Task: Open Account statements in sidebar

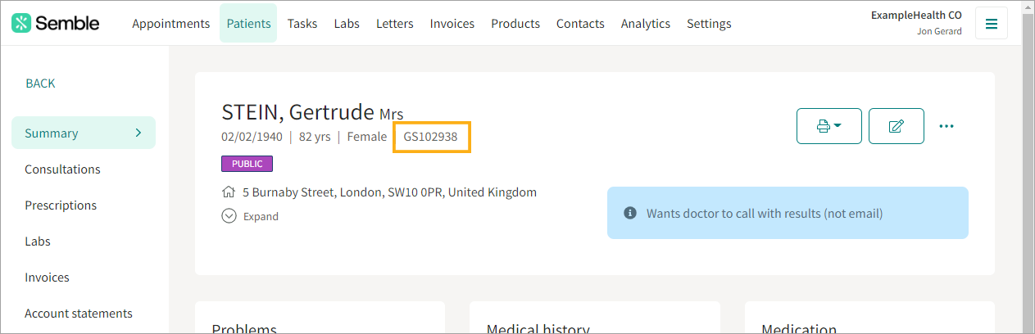Action: coord(79,314)
